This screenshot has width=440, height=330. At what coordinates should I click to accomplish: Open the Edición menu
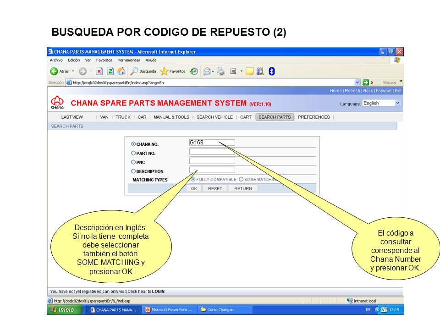tap(74, 60)
